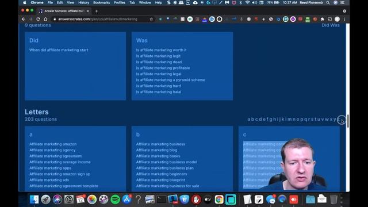Screen dimensions: 368x207
Task: Bookmark this page with the star
Action: (151, 19)
